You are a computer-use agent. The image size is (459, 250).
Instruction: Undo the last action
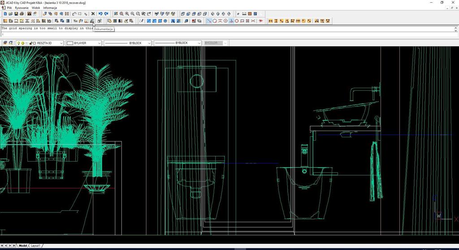100,14
